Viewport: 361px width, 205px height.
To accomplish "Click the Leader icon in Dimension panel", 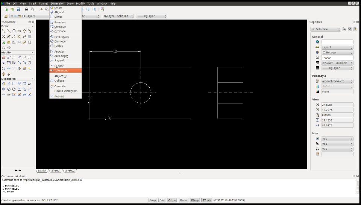I will (3, 95).
